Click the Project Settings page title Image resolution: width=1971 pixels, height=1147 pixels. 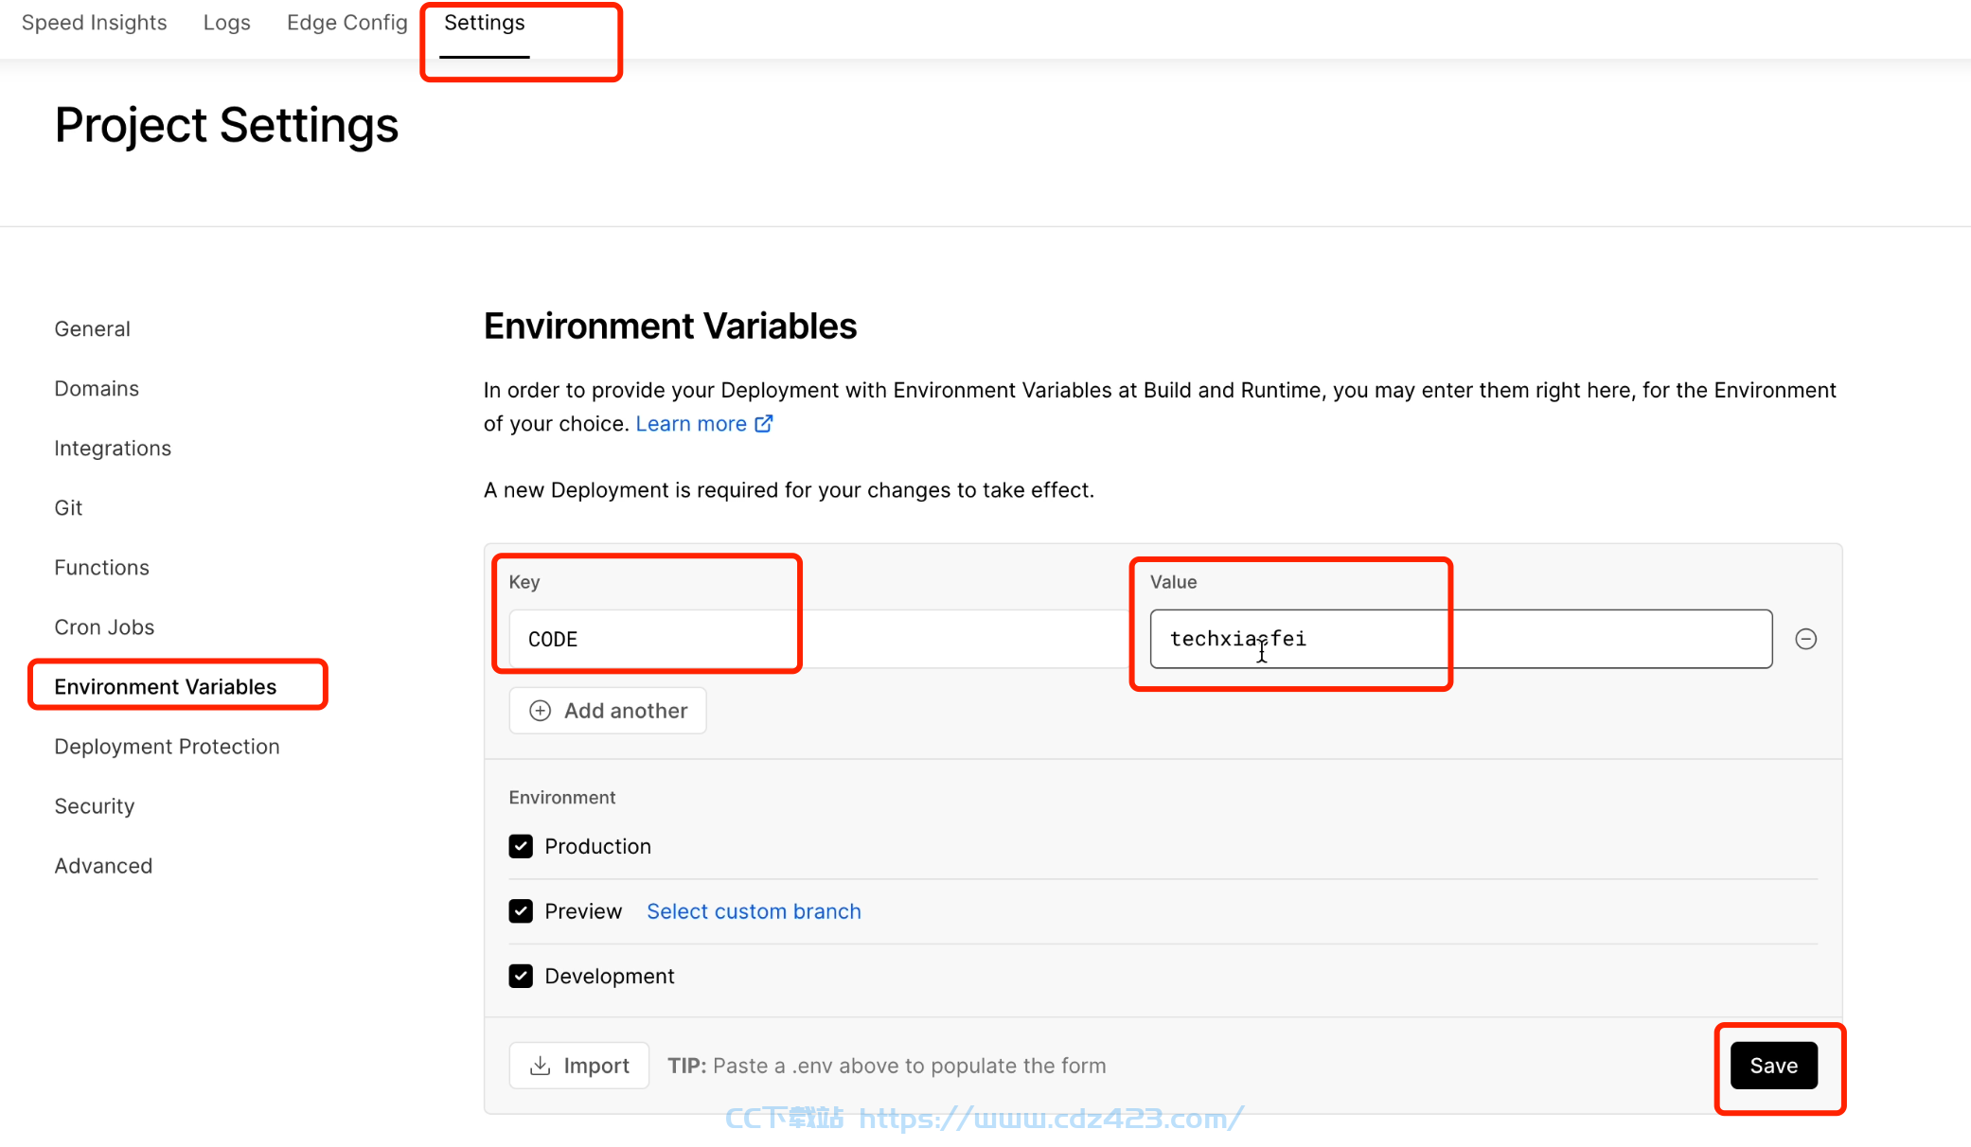coord(226,125)
